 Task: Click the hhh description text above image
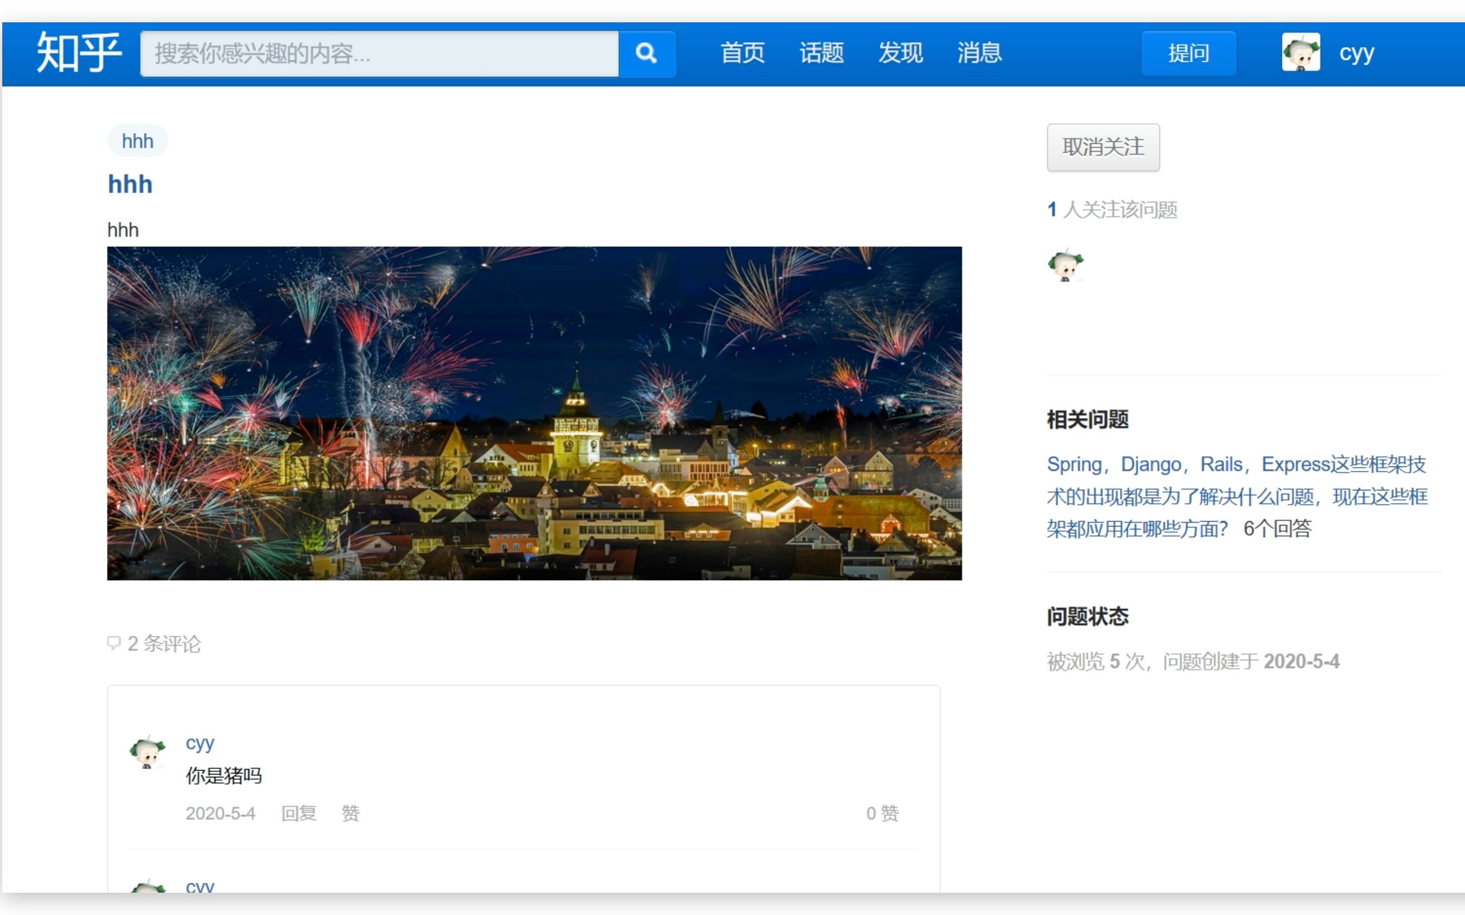point(123,230)
